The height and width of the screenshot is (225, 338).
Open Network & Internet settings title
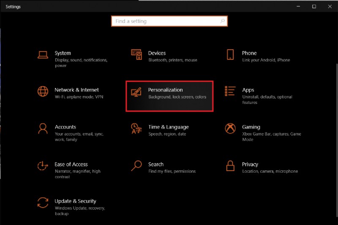(76, 90)
